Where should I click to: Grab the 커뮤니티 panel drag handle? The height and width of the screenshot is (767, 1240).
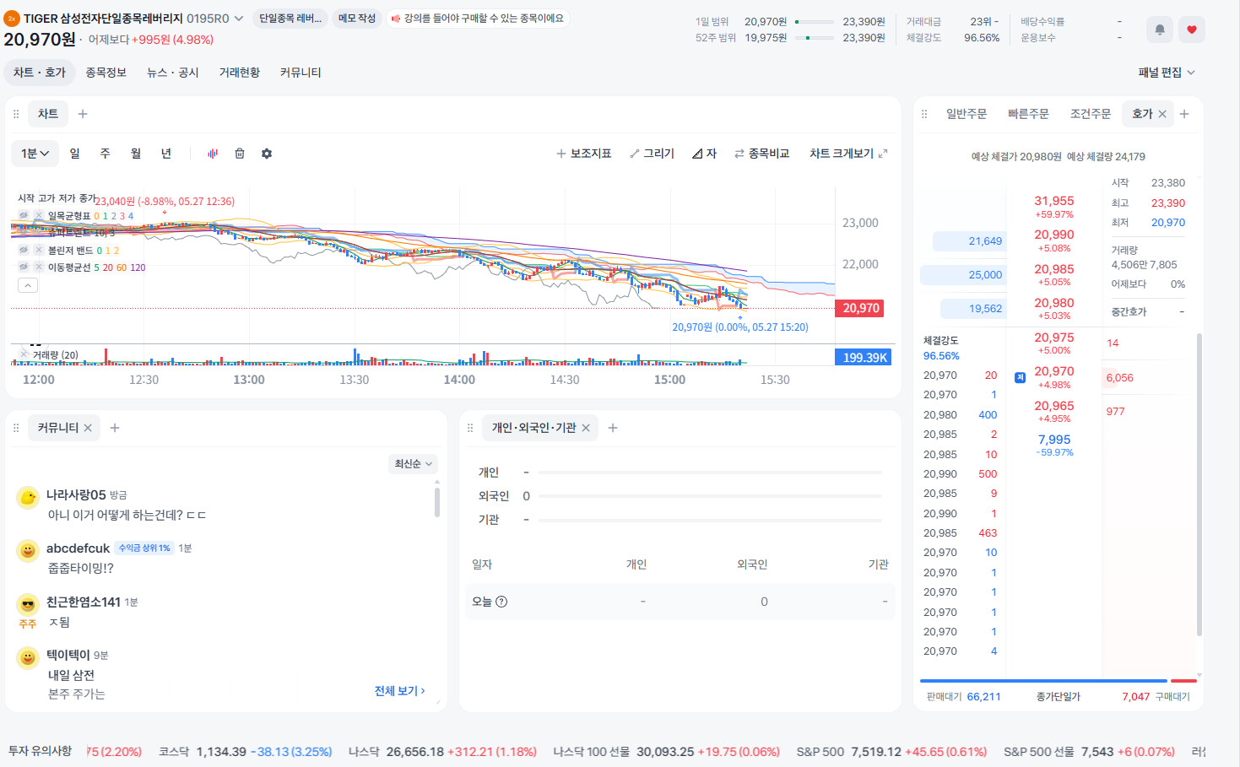tap(16, 428)
